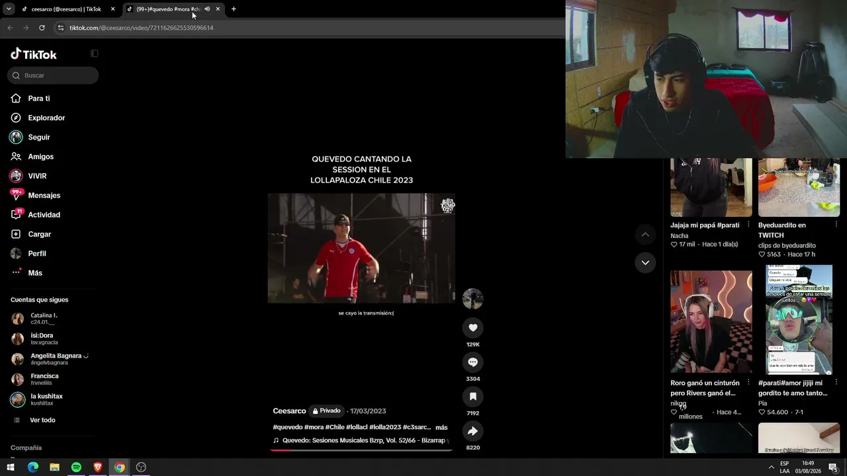The height and width of the screenshot is (476, 847).
Task: Open the Roro ganó un cinturón thumbnail
Action: (711, 321)
